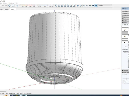Enable Back Edges style icon

click(81, 6)
